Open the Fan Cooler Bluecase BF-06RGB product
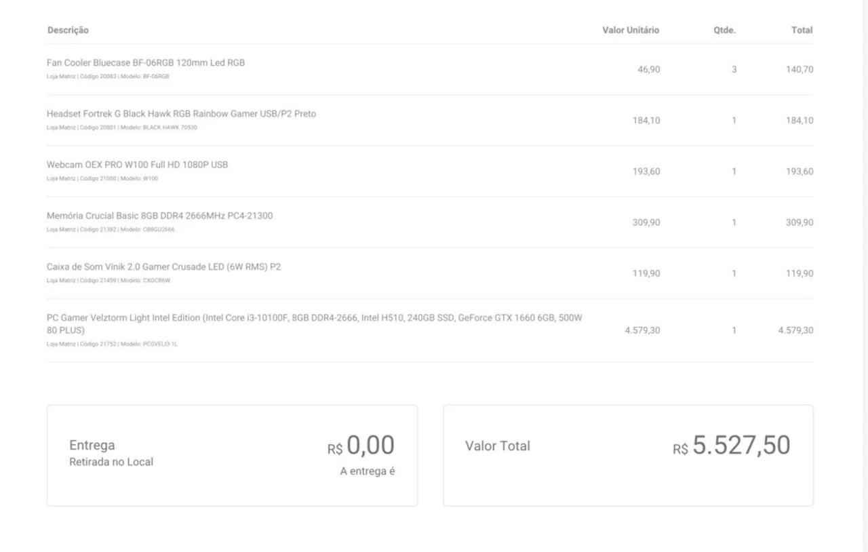Image resolution: width=868 pixels, height=552 pixels. click(146, 63)
